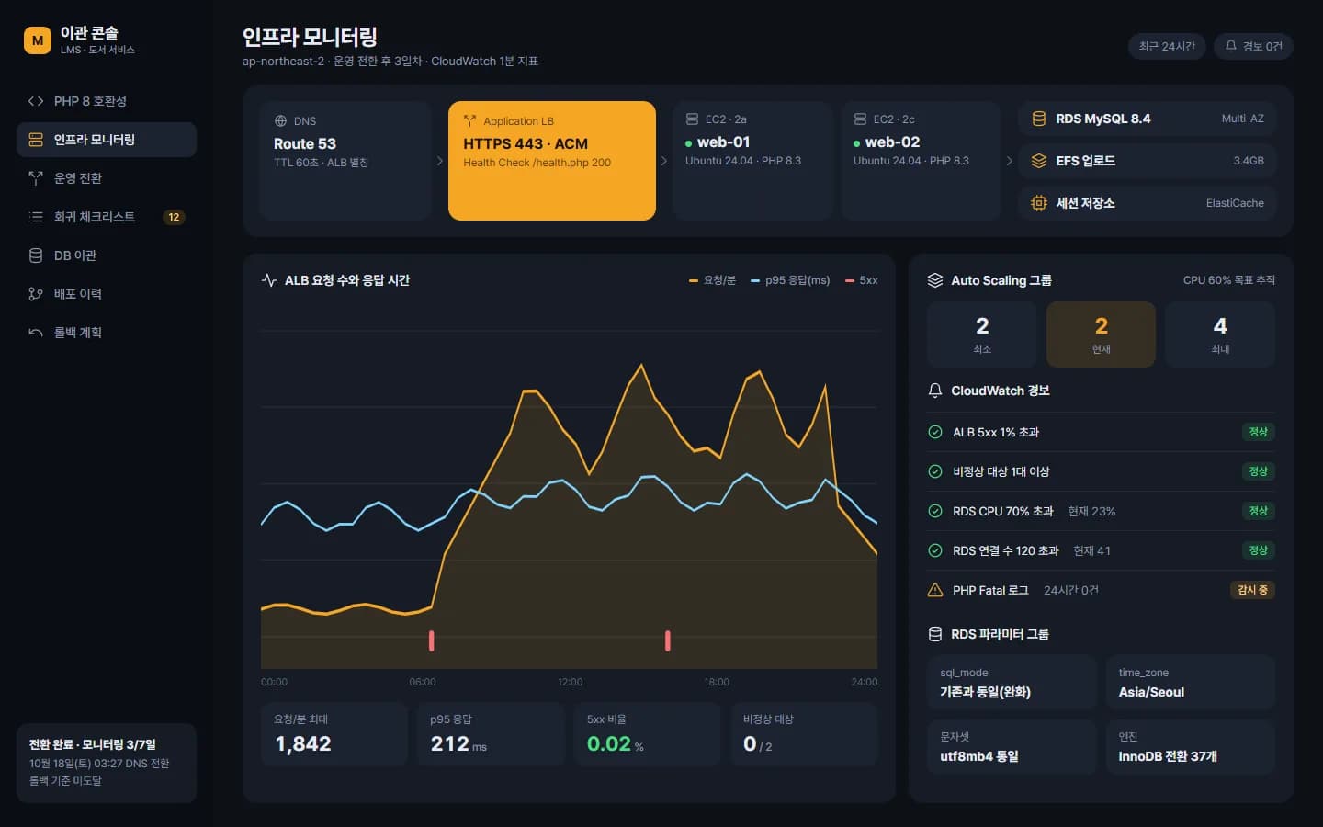Click the 전환 완료 · 모니터링 3/7일 status card
This screenshot has width=1323, height=827.
[107, 763]
